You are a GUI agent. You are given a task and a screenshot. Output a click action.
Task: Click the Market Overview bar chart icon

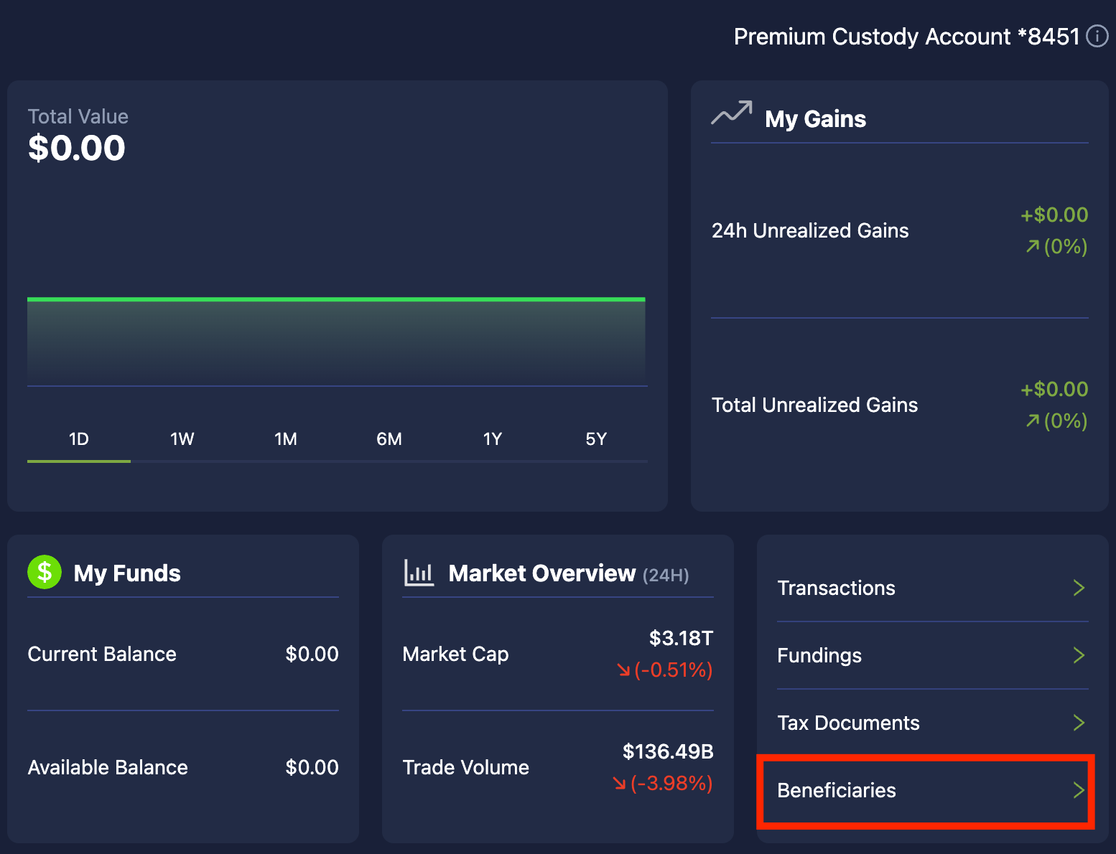point(419,573)
